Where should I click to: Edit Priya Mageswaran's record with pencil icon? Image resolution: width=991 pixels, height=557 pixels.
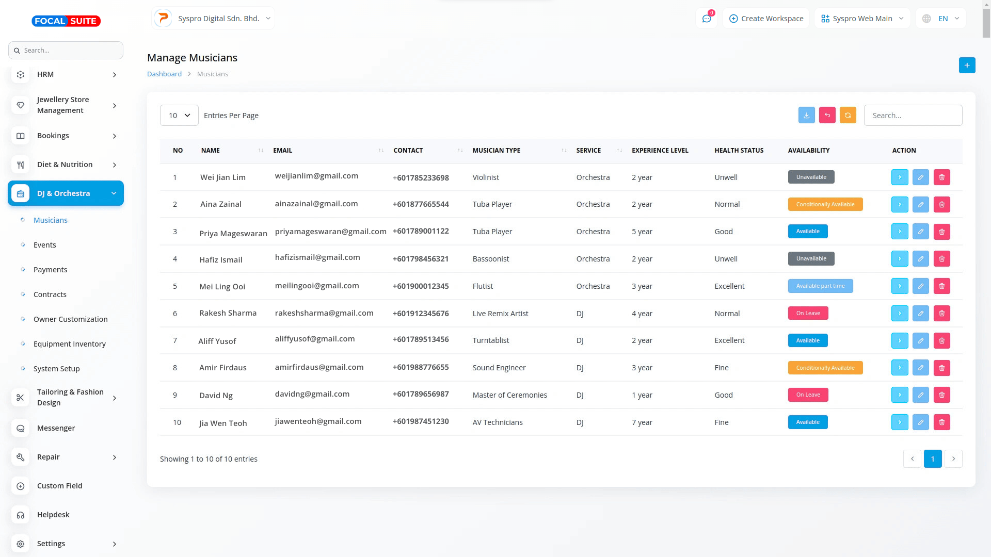tap(920, 232)
